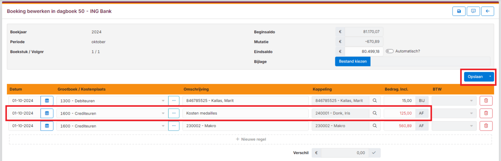Click the 125,00 amount field
The height and width of the screenshot is (161, 501).
400,113
